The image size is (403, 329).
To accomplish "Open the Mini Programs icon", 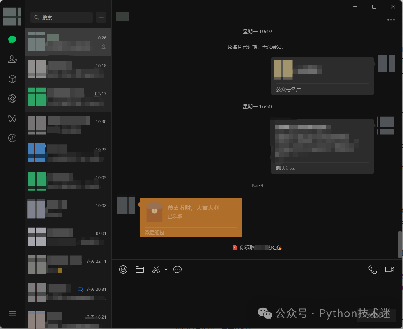I will [12, 138].
